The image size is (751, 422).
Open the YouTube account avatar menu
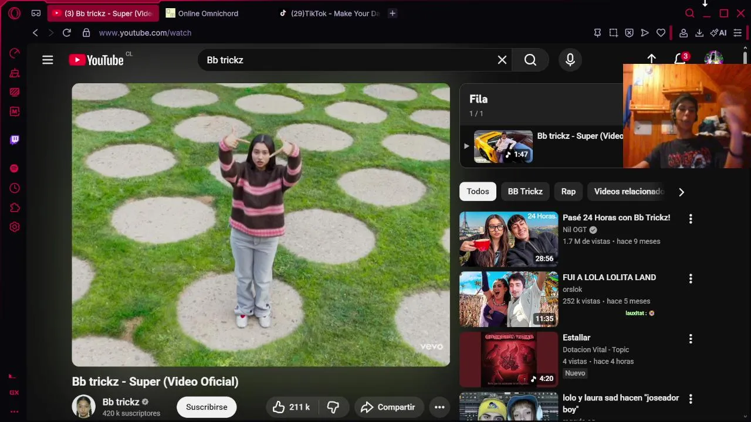[713, 58]
